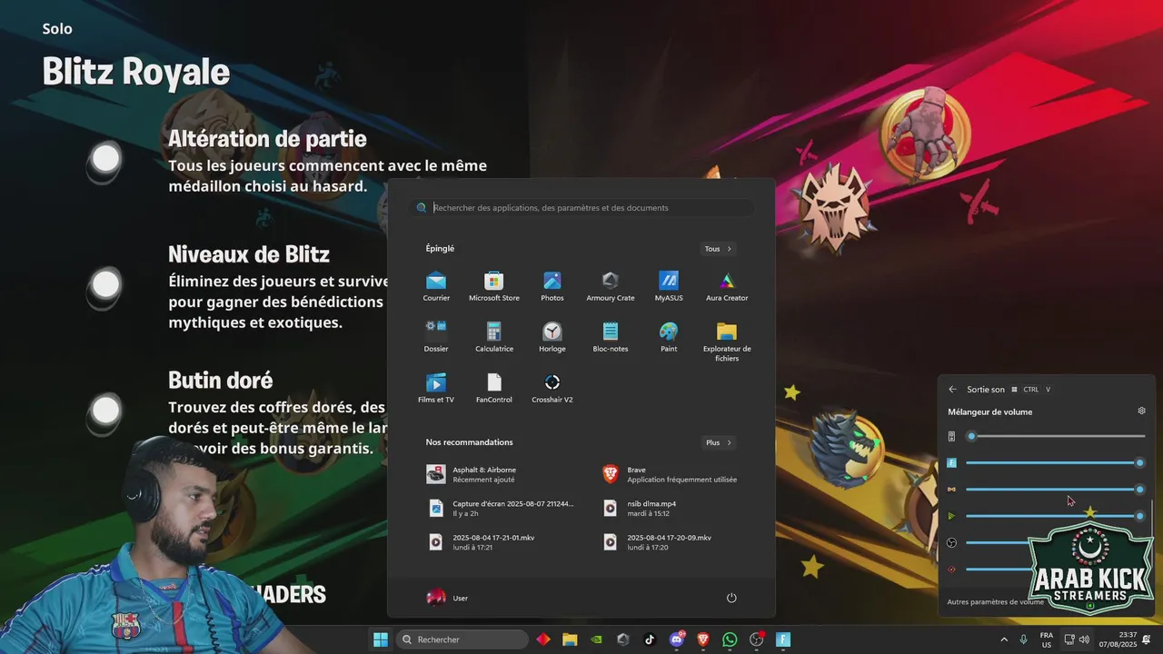Open TikTok from the taskbar
The width and height of the screenshot is (1163, 654).
[x=649, y=639]
